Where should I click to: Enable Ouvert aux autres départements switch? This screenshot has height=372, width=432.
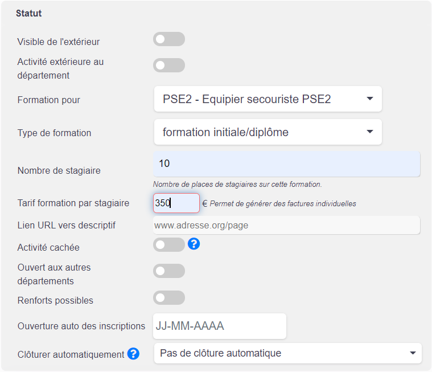[x=169, y=271]
